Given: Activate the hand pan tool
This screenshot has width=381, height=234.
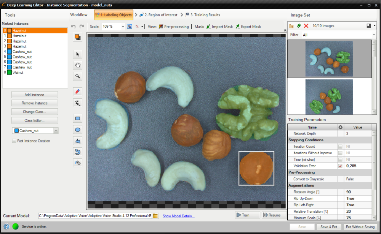Looking at the screenshot, I should [x=78, y=65].
